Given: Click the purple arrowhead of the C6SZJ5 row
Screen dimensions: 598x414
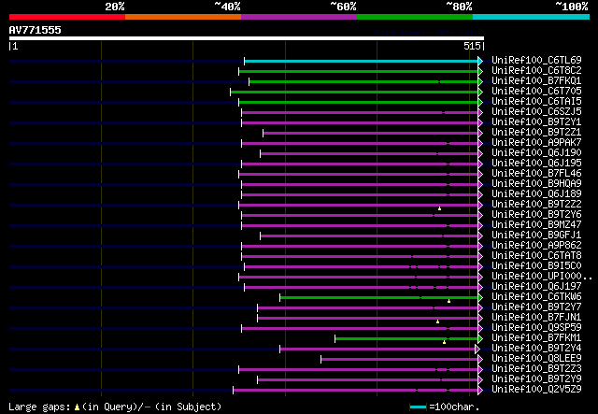Looking at the screenshot, I should click(x=480, y=112).
